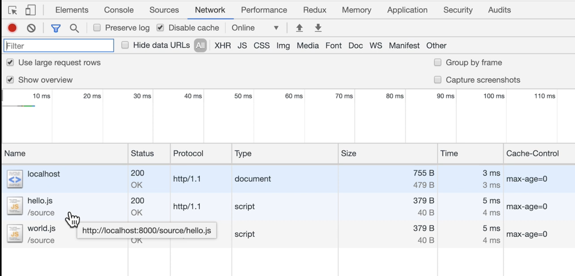Click the export HAR download arrow icon

318,28
